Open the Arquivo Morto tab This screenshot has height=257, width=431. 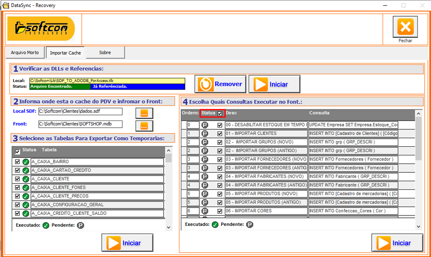coord(25,53)
